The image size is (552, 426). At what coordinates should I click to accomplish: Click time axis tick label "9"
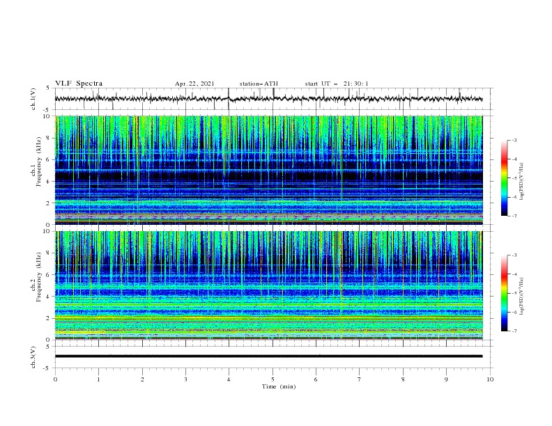coord(446,379)
